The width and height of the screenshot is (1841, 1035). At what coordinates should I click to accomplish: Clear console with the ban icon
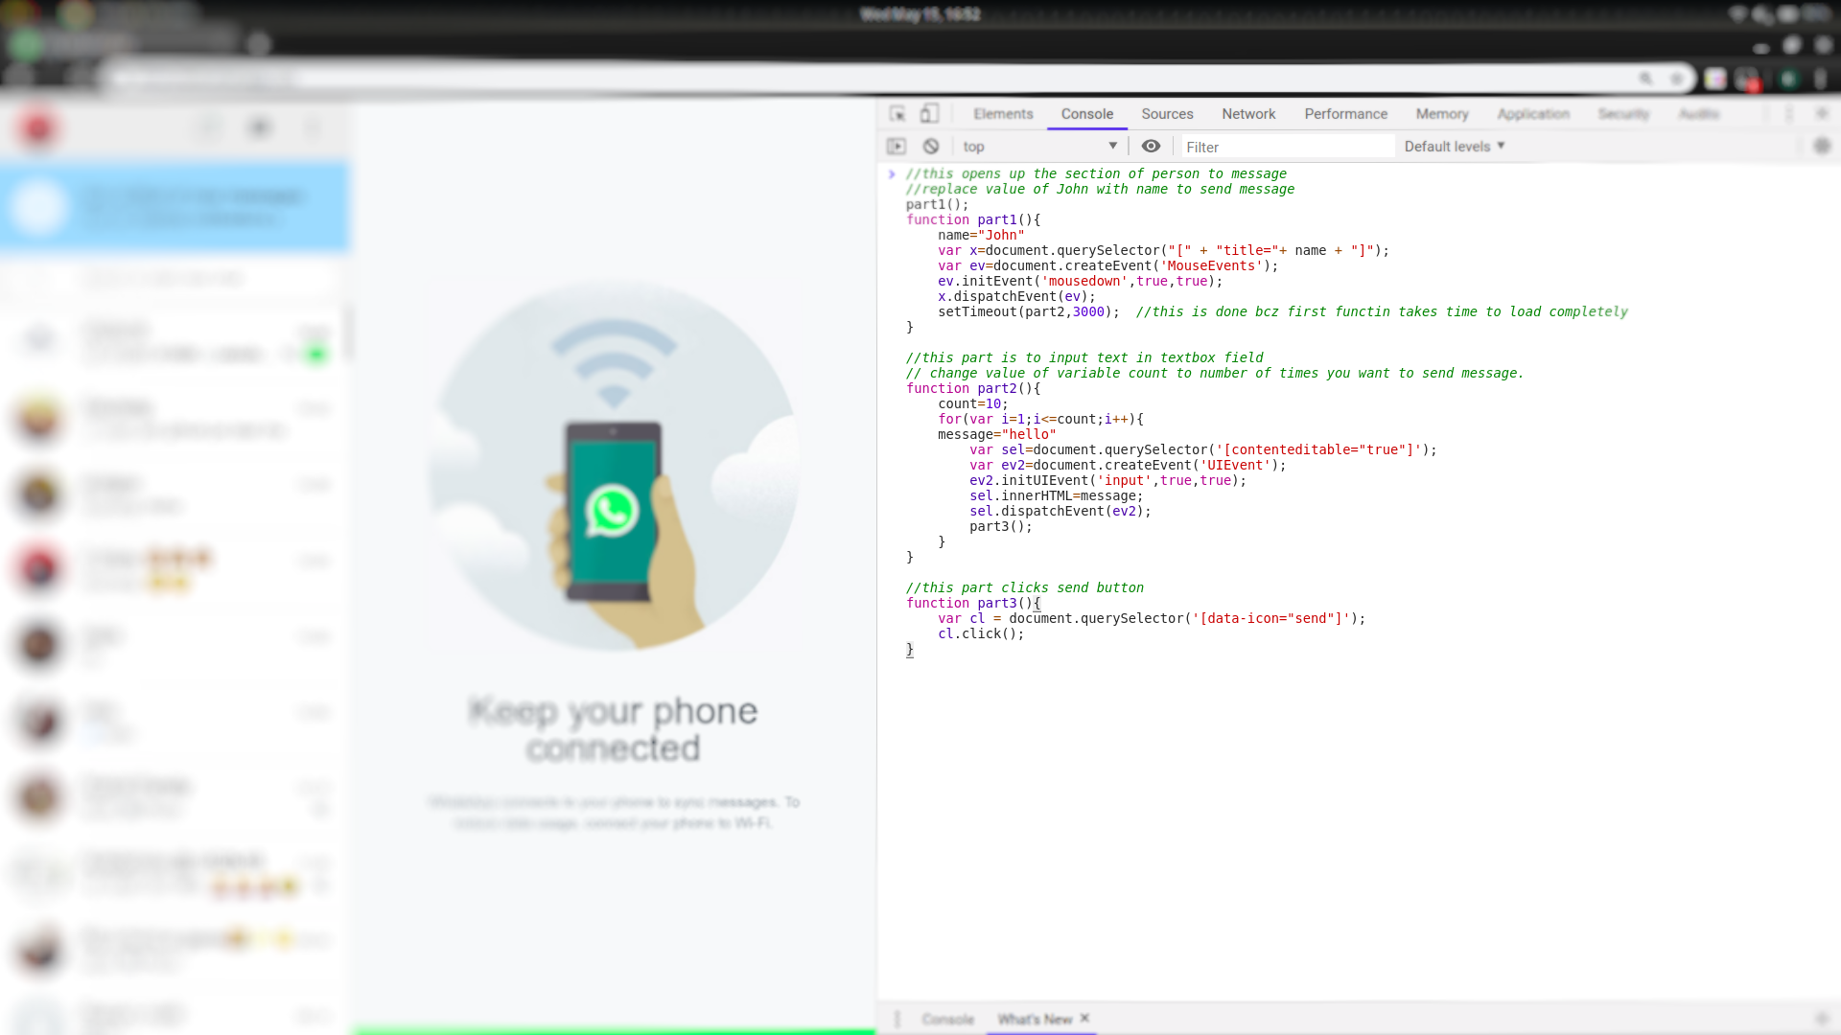[x=931, y=147]
